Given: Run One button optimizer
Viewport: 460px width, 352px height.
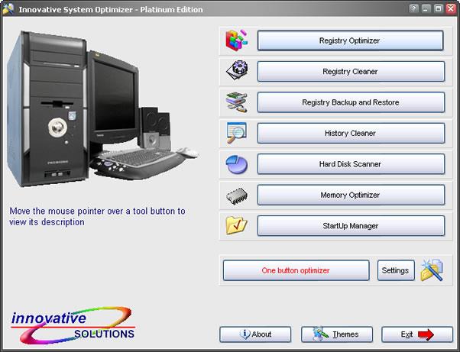Looking at the screenshot, I should (296, 270).
